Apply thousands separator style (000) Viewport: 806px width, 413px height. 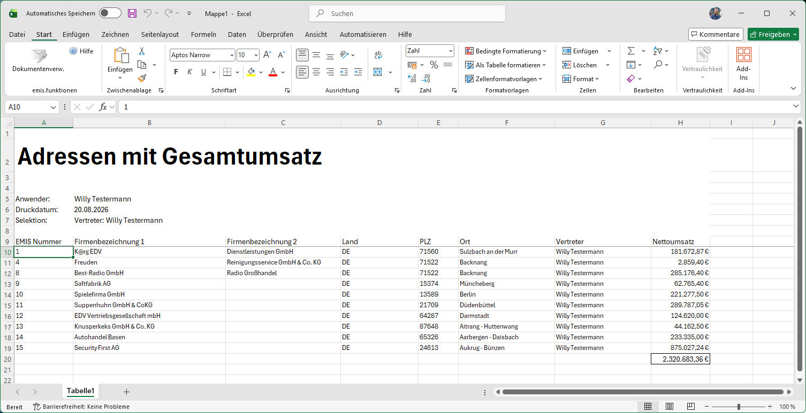click(448, 65)
